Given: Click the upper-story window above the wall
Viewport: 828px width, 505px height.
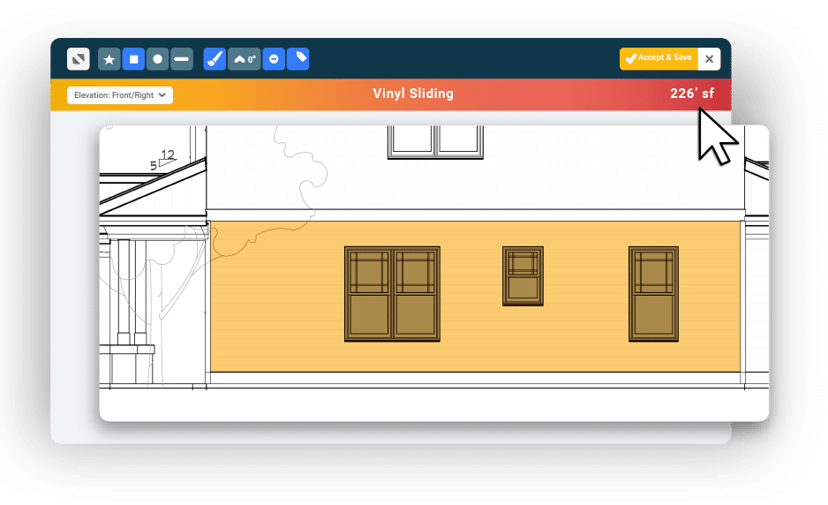Looking at the screenshot, I should [436, 141].
